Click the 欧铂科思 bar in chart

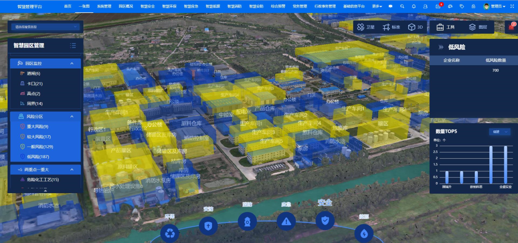tap(476, 177)
